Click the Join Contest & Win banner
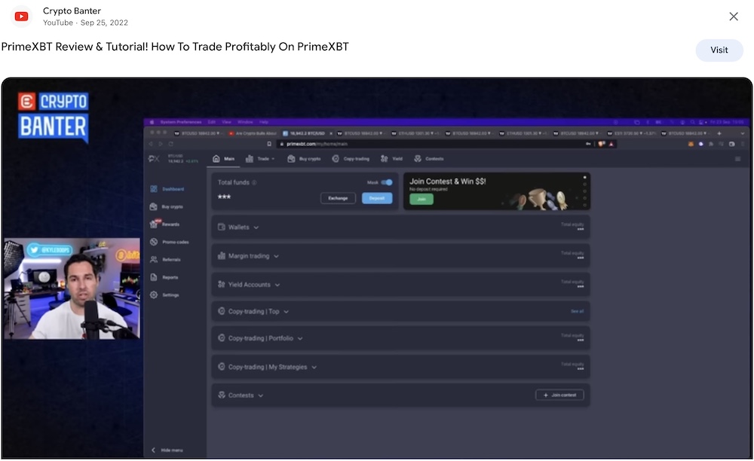Viewport: 754px width, 461px height. (497, 191)
